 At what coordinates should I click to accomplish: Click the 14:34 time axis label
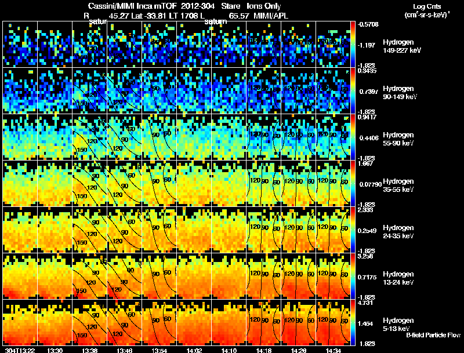333,351
